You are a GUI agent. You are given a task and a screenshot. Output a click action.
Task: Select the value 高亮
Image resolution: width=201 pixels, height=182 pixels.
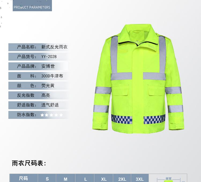point(46,95)
